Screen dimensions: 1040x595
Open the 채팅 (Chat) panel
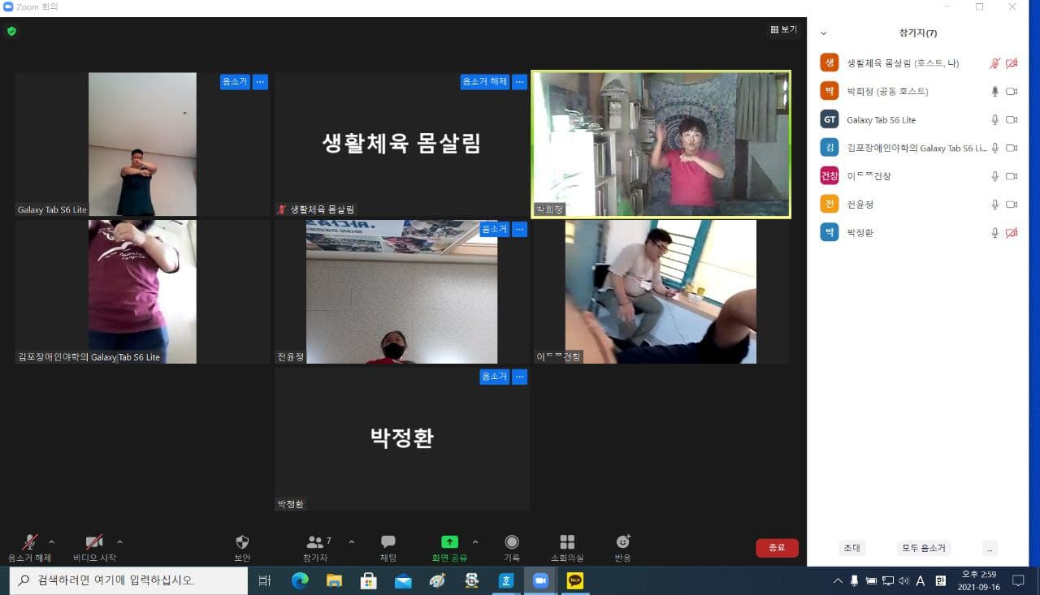point(388,548)
